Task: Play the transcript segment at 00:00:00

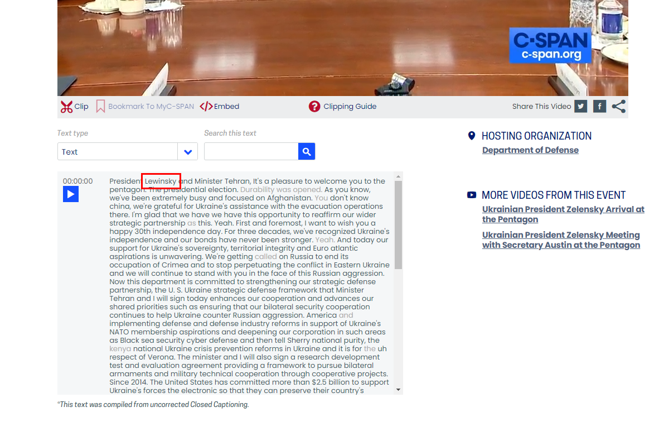Action: (71, 194)
